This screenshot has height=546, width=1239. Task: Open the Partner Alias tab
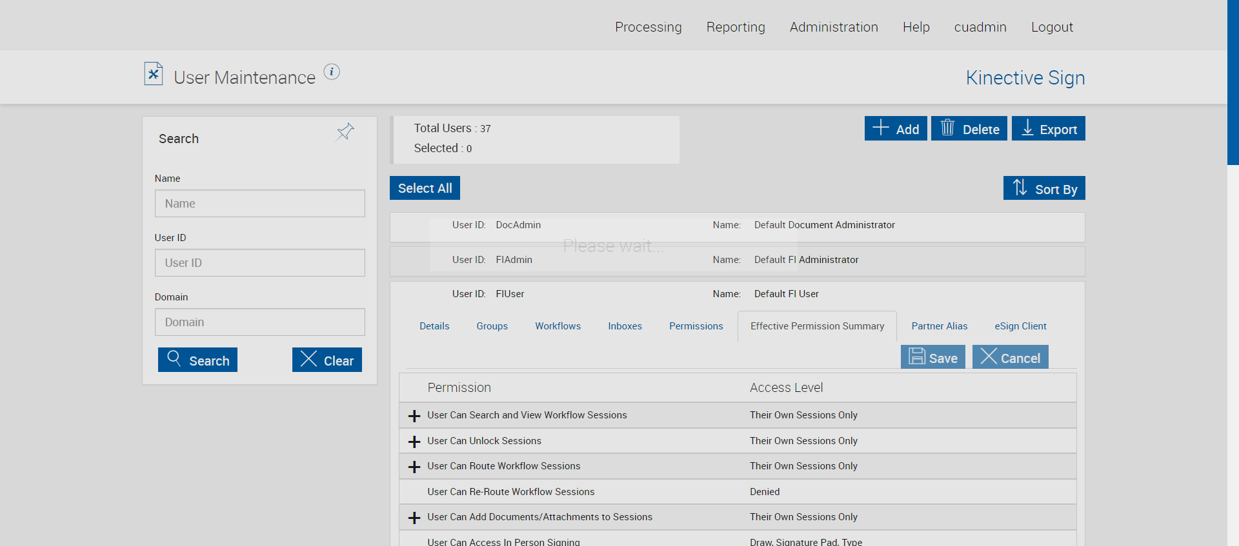tap(940, 326)
